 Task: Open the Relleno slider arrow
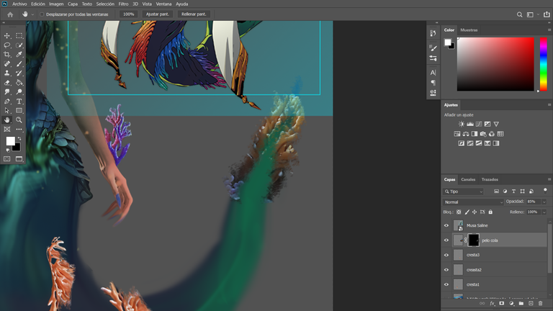(544, 212)
